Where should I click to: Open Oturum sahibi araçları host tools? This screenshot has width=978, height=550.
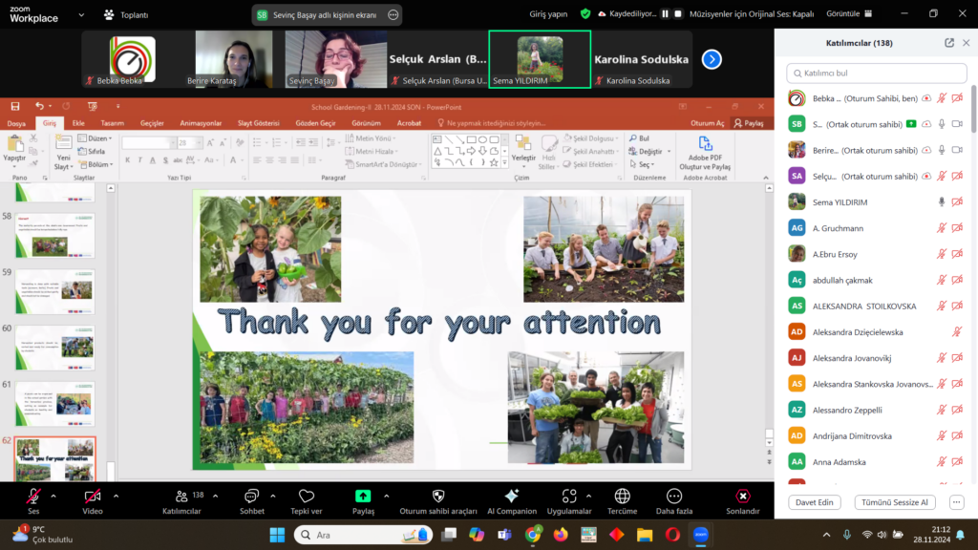coord(437,497)
